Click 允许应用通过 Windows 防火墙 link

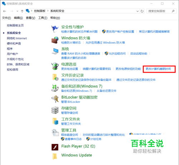105,43
